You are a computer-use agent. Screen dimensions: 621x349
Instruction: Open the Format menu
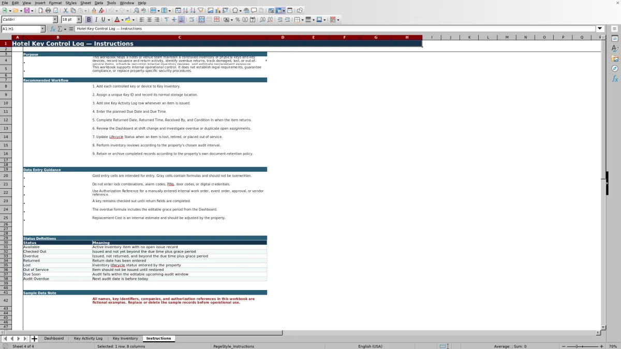[x=55, y=3]
